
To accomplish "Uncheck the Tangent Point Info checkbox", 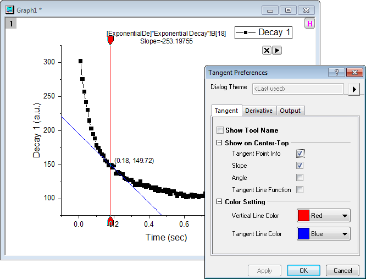I will click(300, 154).
